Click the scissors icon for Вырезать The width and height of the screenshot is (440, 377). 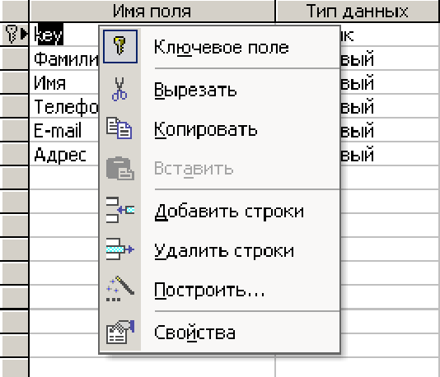(119, 89)
